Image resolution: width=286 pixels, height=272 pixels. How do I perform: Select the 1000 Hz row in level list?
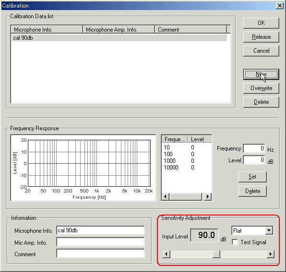tap(186, 161)
